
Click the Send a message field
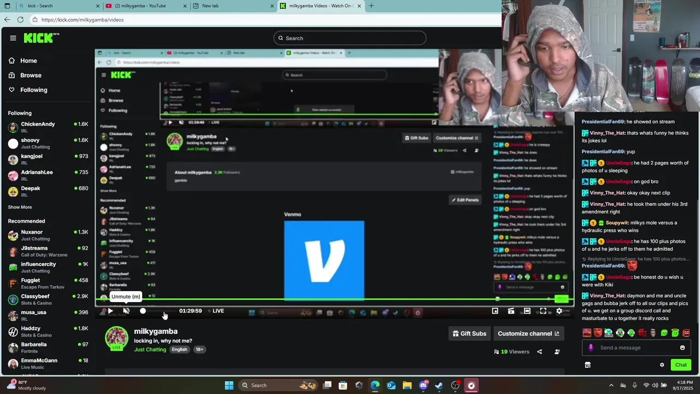point(637,347)
